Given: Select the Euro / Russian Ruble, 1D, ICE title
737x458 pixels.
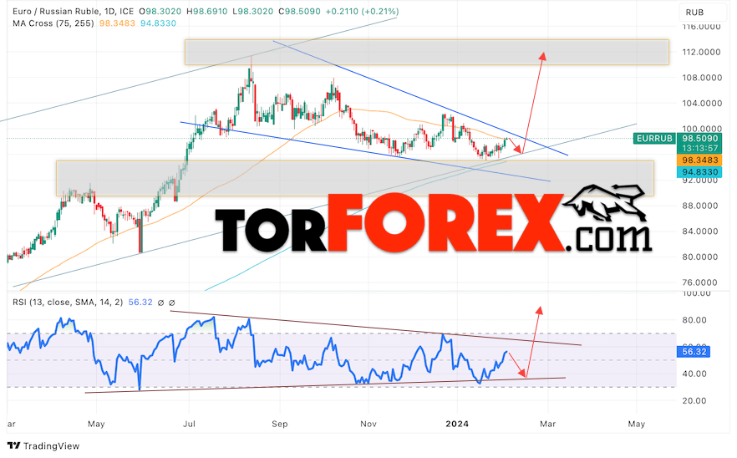Looking at the screenshot, I should 73,11.
